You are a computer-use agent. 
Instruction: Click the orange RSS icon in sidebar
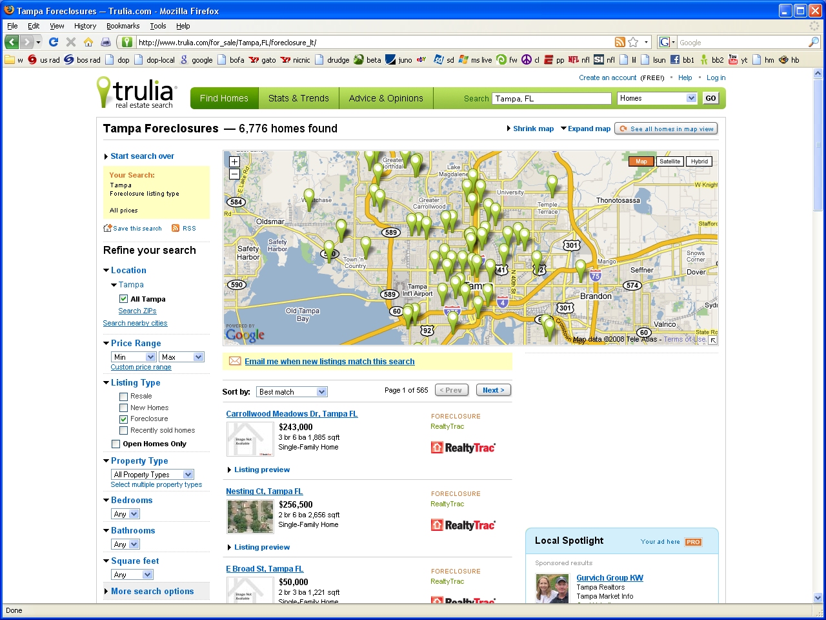tap(176, 228)
